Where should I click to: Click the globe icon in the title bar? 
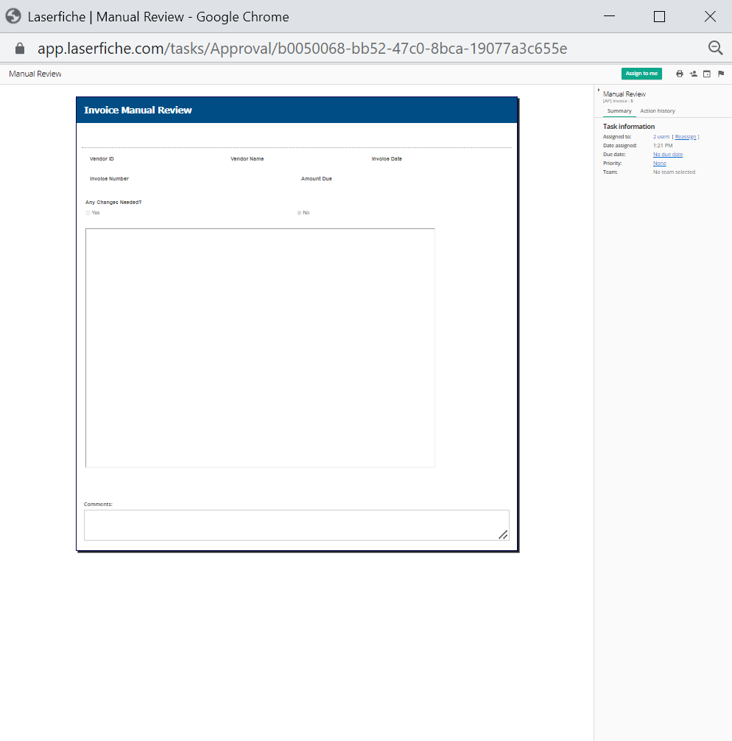click(13, 16)
